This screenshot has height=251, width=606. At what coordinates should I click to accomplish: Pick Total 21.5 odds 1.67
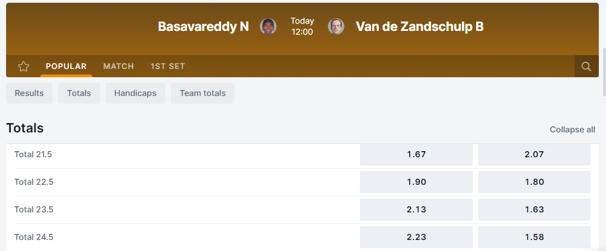416,154
